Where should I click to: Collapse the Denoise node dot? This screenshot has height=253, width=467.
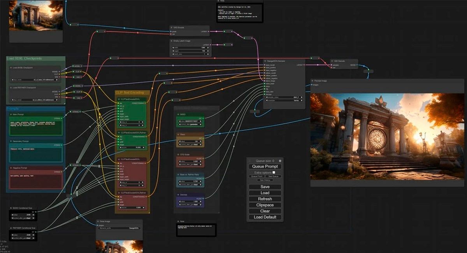pos(178,195)
